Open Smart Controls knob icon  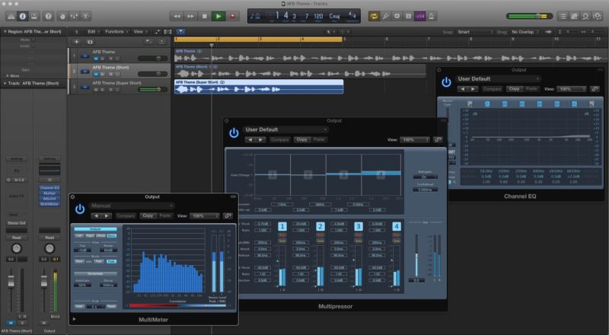(62, 16)
